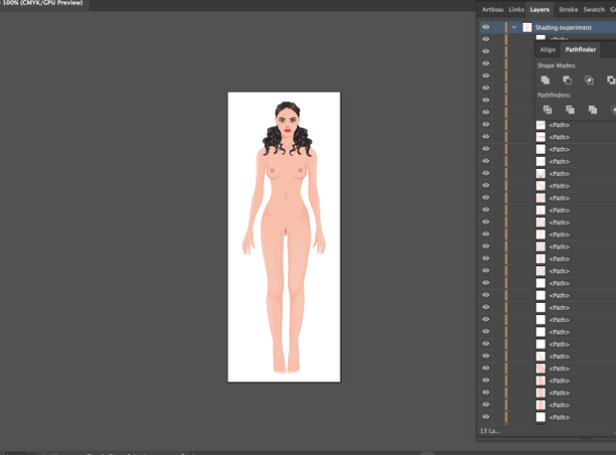Apply the Divide pathfinder

(545, 109)
